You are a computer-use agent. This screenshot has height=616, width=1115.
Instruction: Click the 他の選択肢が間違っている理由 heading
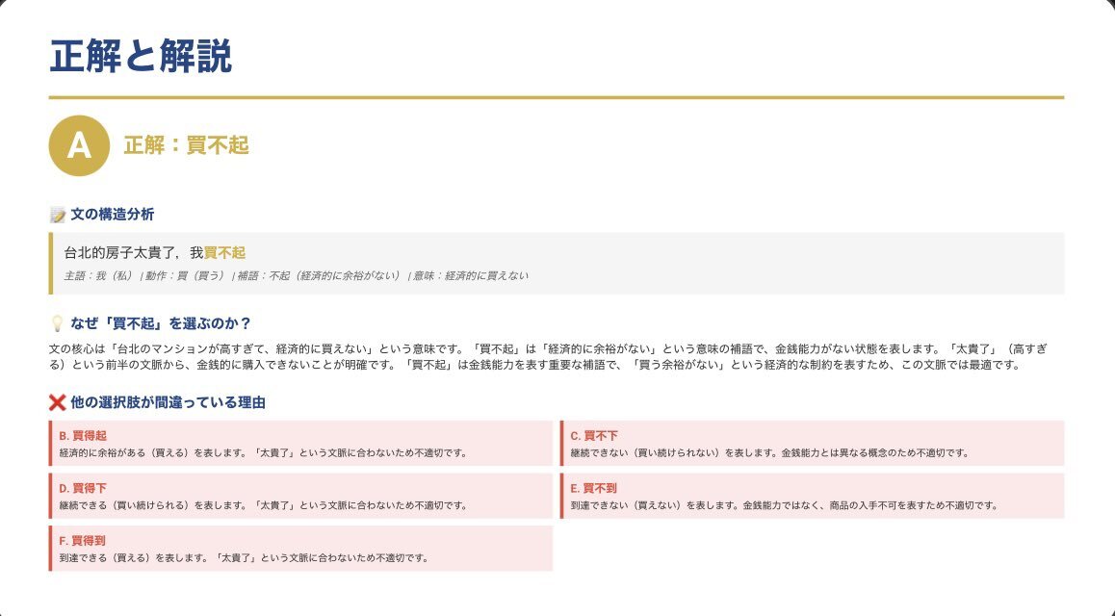(168, 402)
